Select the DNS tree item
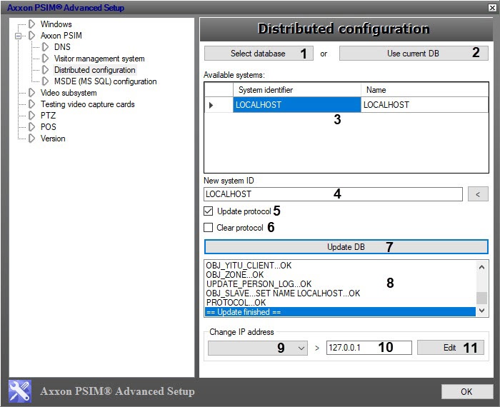 point(62,47)
